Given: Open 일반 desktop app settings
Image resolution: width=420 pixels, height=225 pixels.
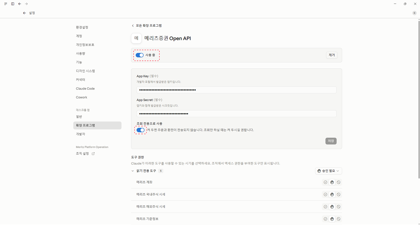Looking at the screenshot, I should (79, 116).
